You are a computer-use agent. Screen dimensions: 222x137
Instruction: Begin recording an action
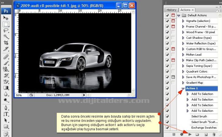pyautogui.click(x=182, y=134)
